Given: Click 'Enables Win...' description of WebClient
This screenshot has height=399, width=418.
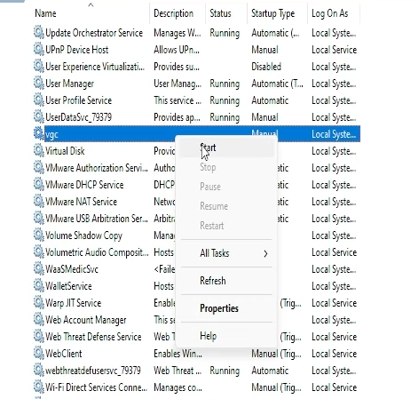Looking at the screenshot, I should (177, 354).
